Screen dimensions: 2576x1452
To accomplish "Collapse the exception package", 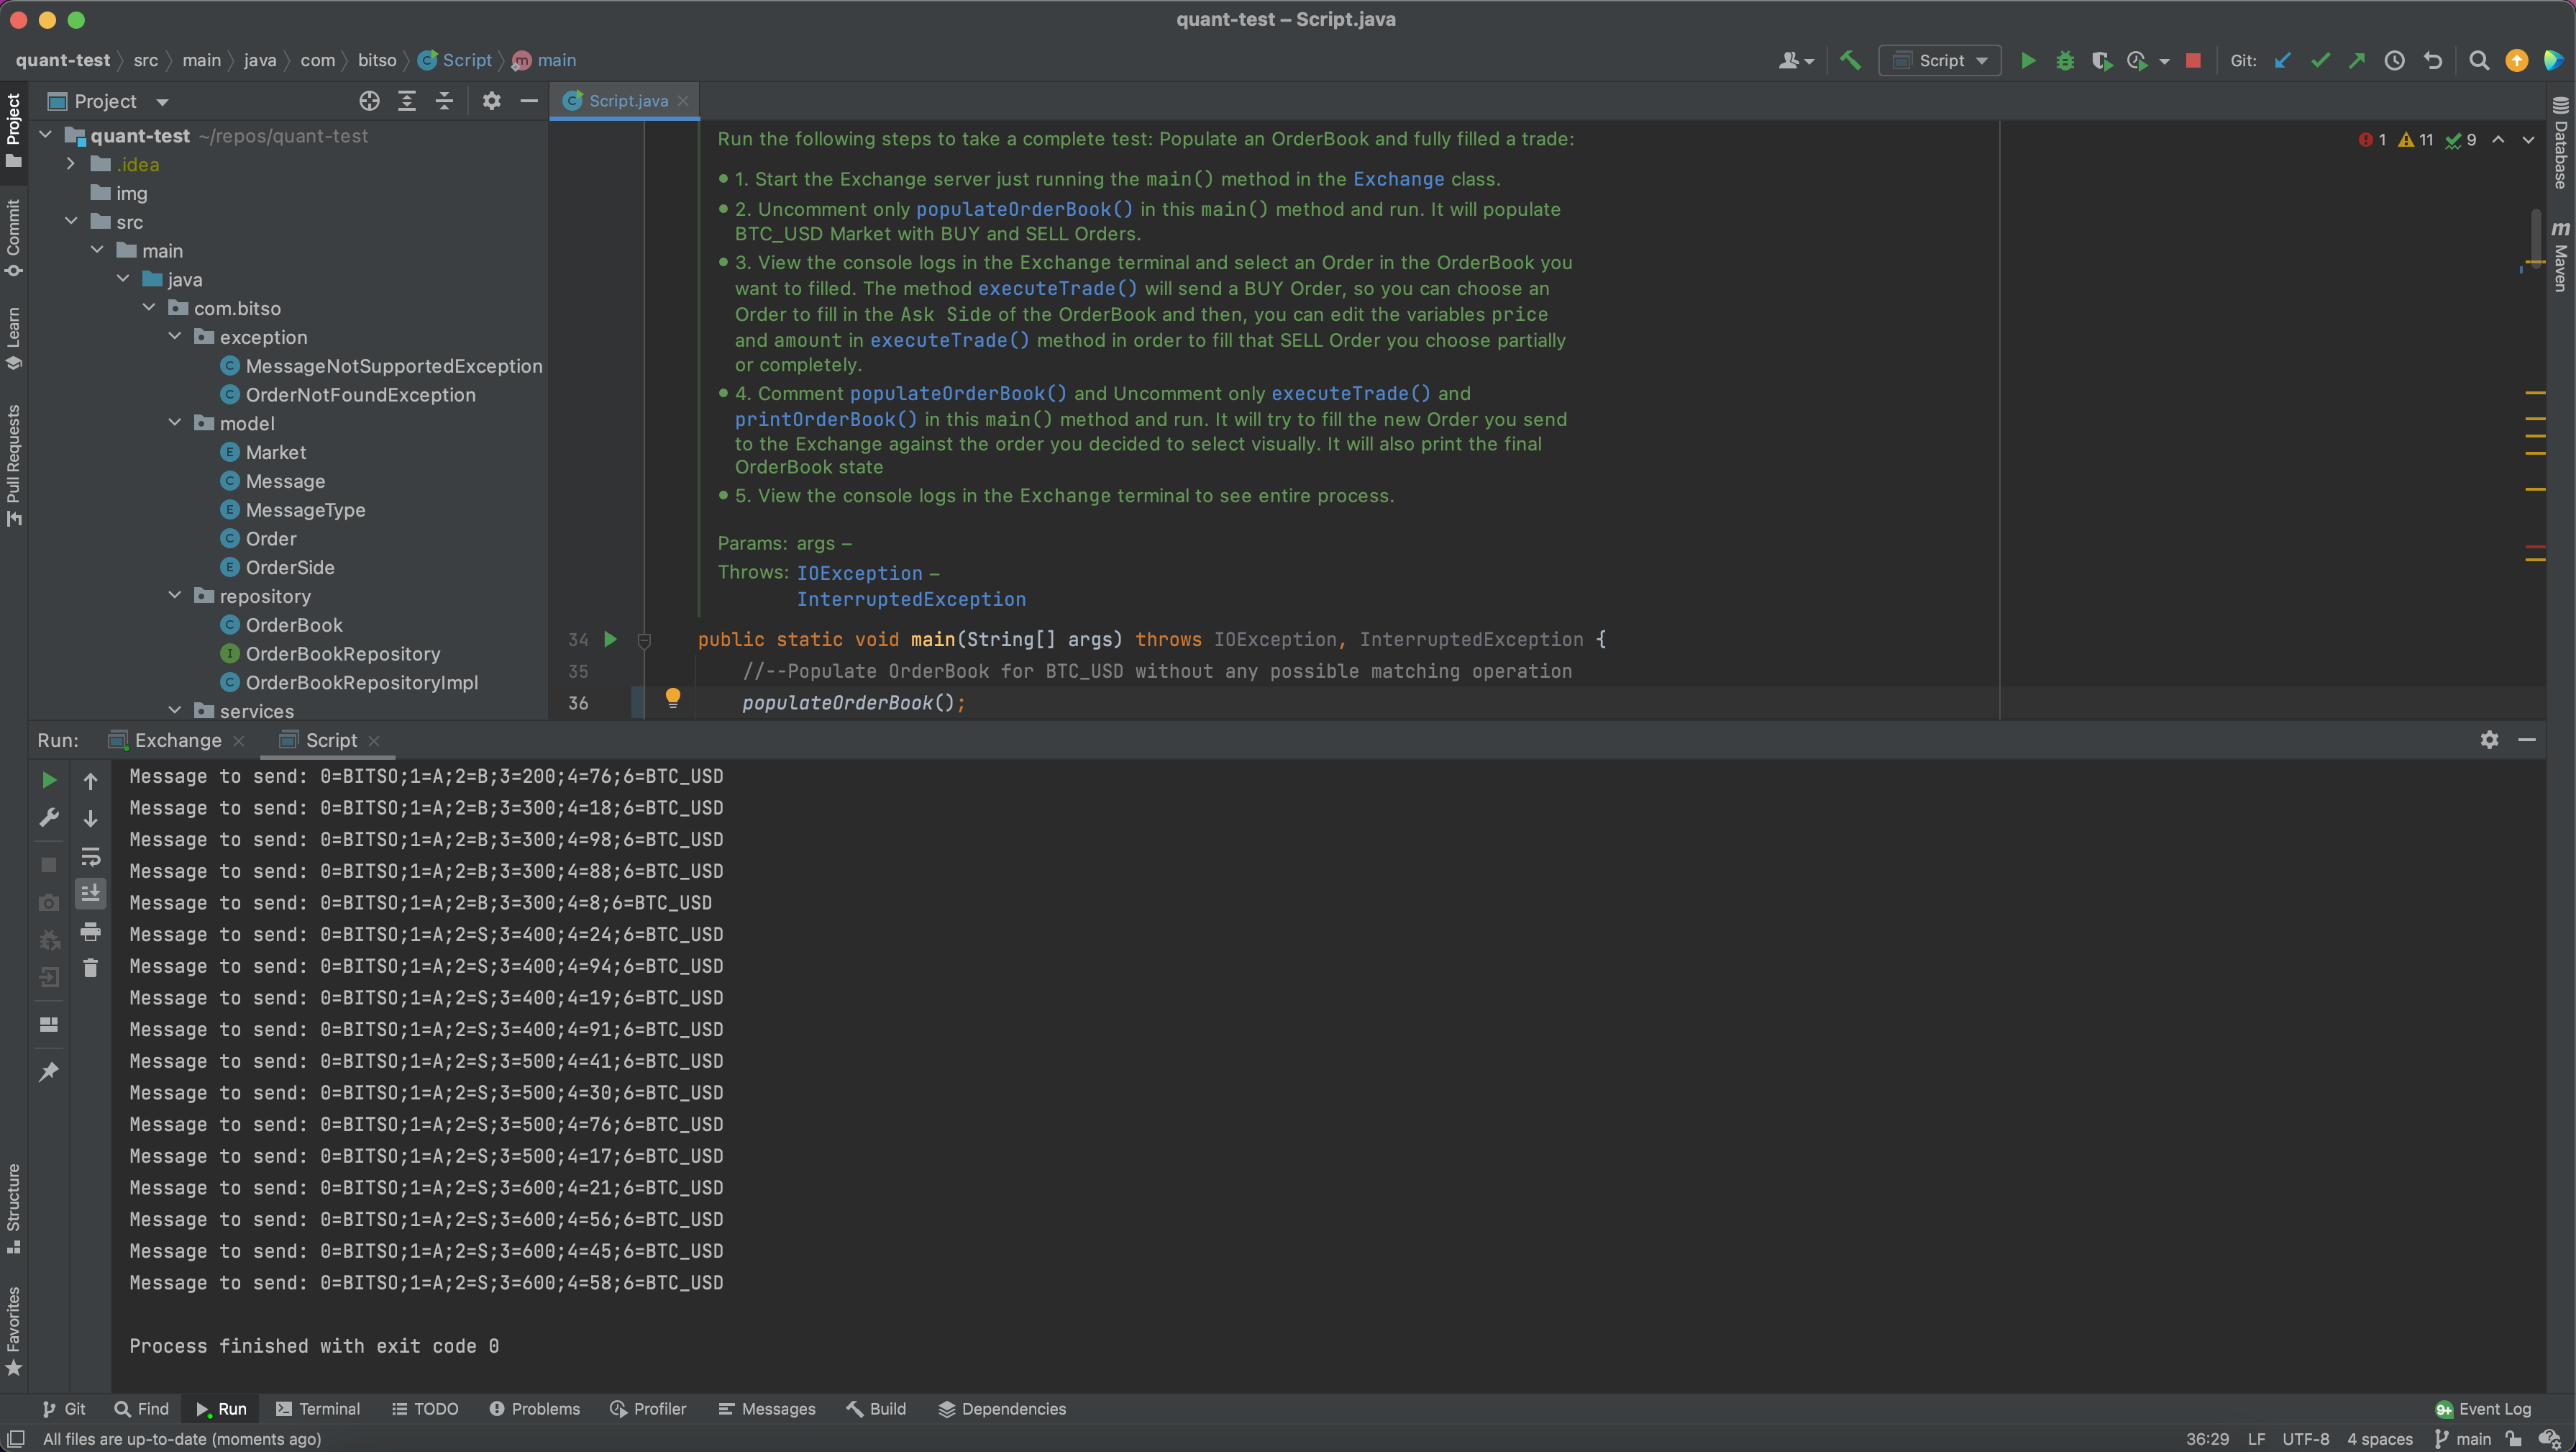I will tap(175, 336).
